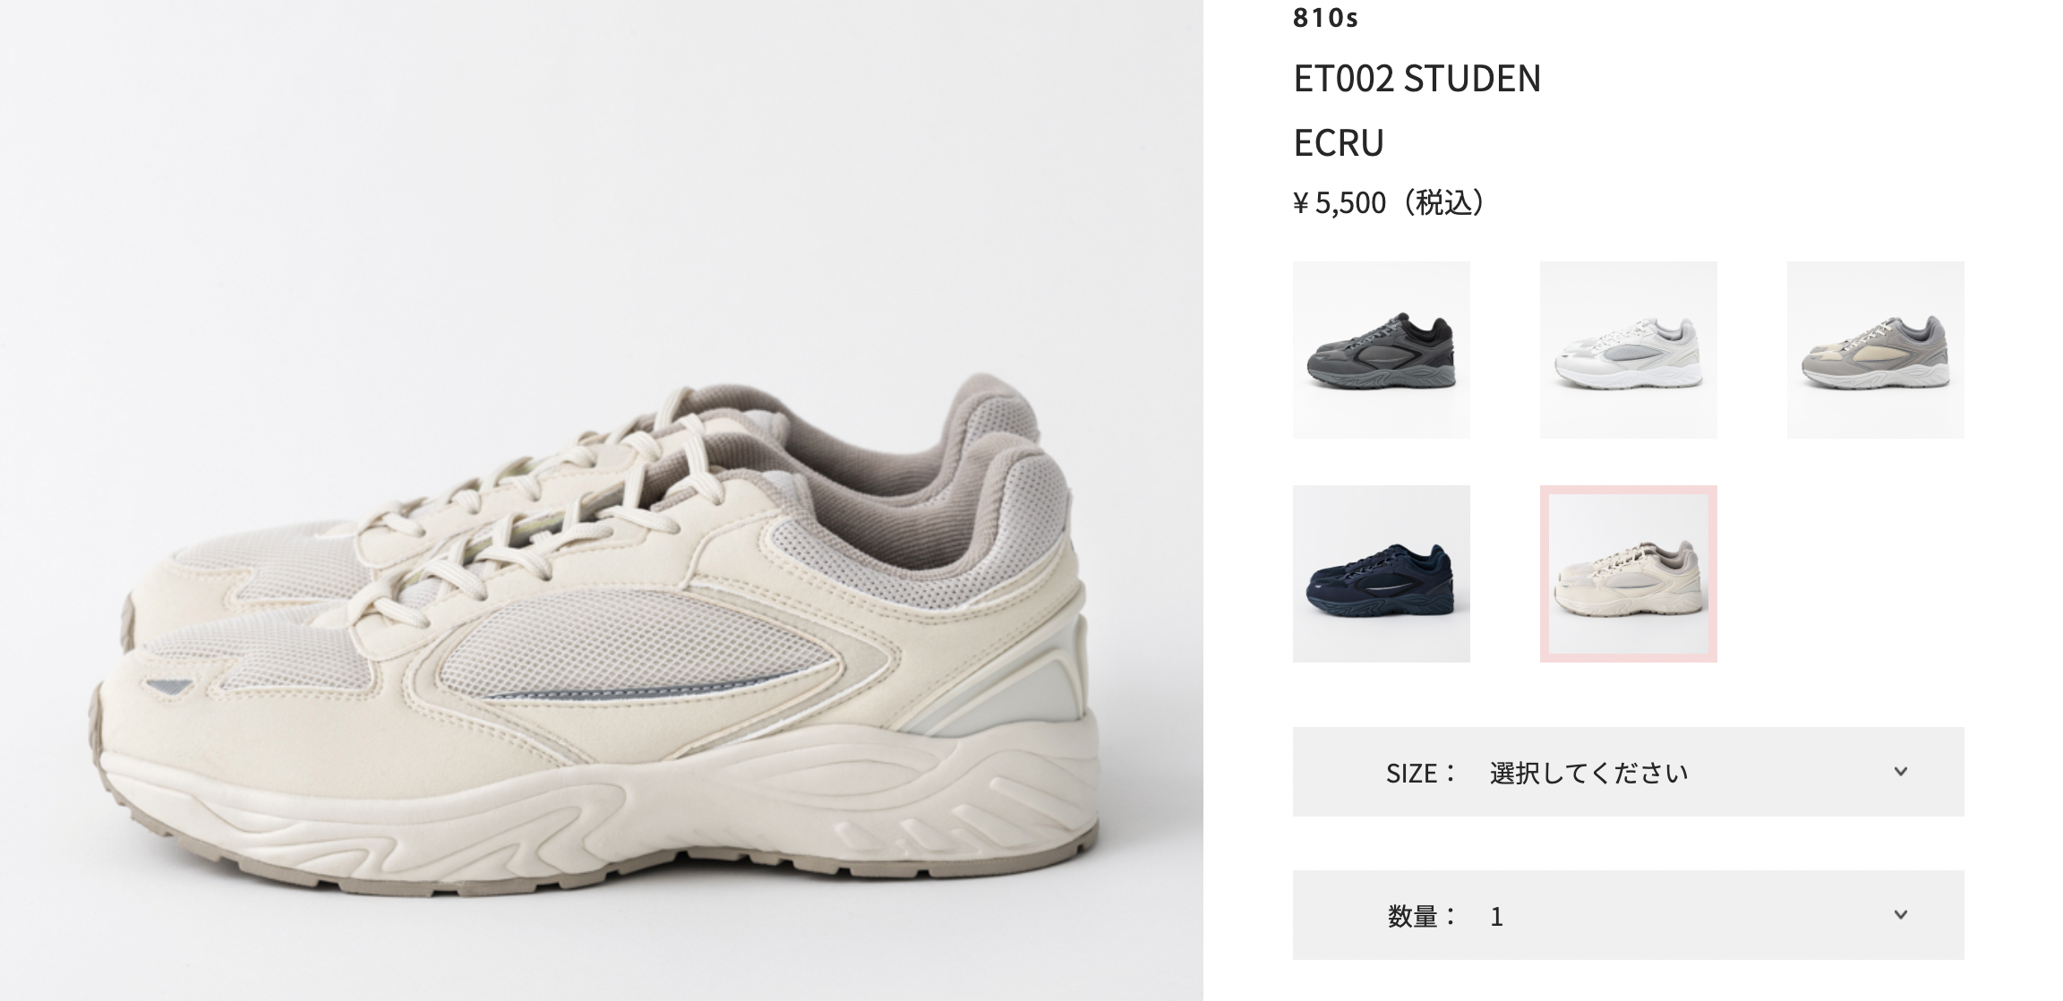
Task: Select the white sneaker color thumbnail
Action: (x=1628, y=350)
